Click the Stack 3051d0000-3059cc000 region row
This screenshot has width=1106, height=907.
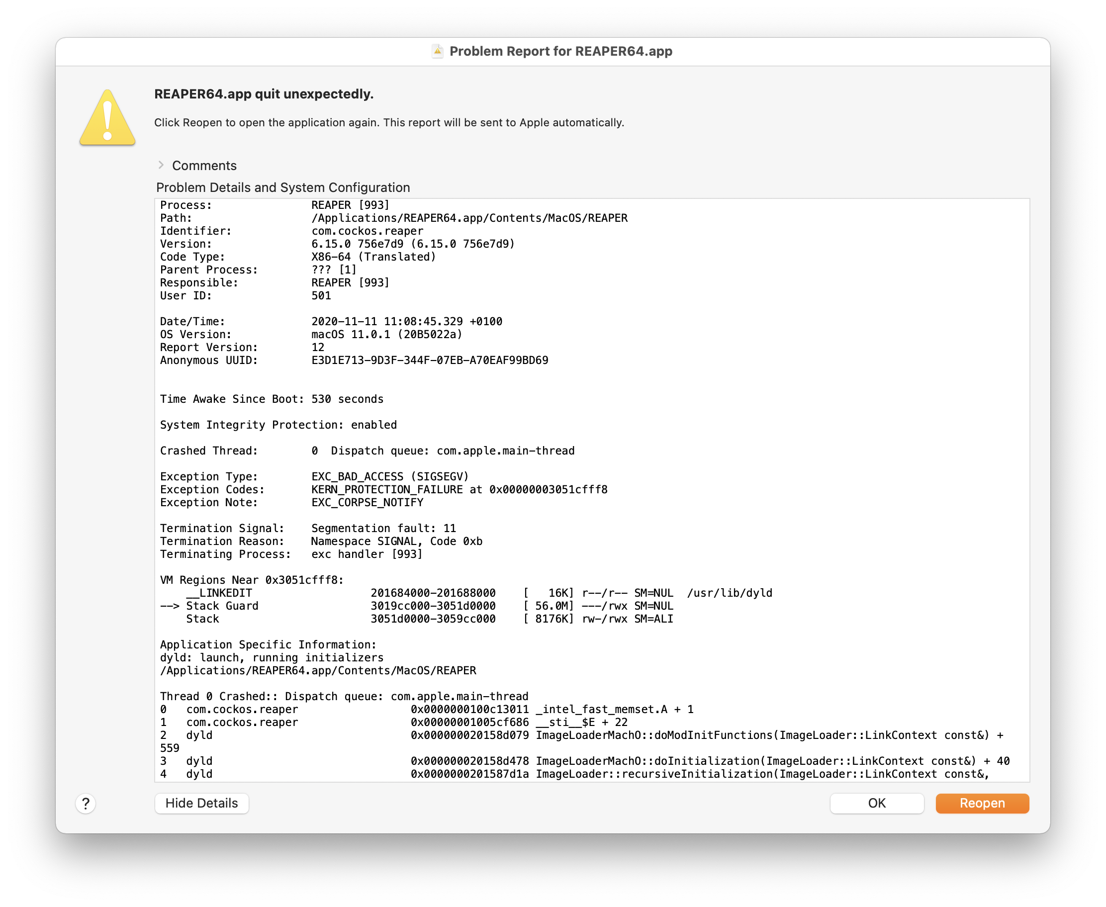coord(430,619)
